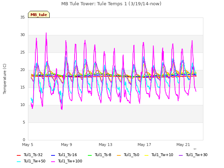
Task: Toggle the Tul1_Ts-8 legend entry
Action: pyautogui.click(x=99, y=155)
